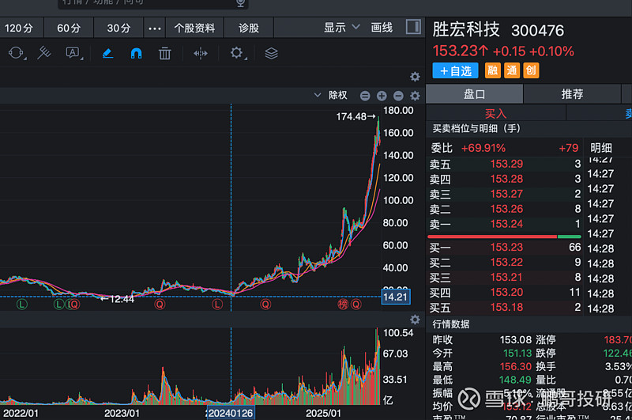
Task: Select the horizontal move arrows tool
Action: coord(201,53)
